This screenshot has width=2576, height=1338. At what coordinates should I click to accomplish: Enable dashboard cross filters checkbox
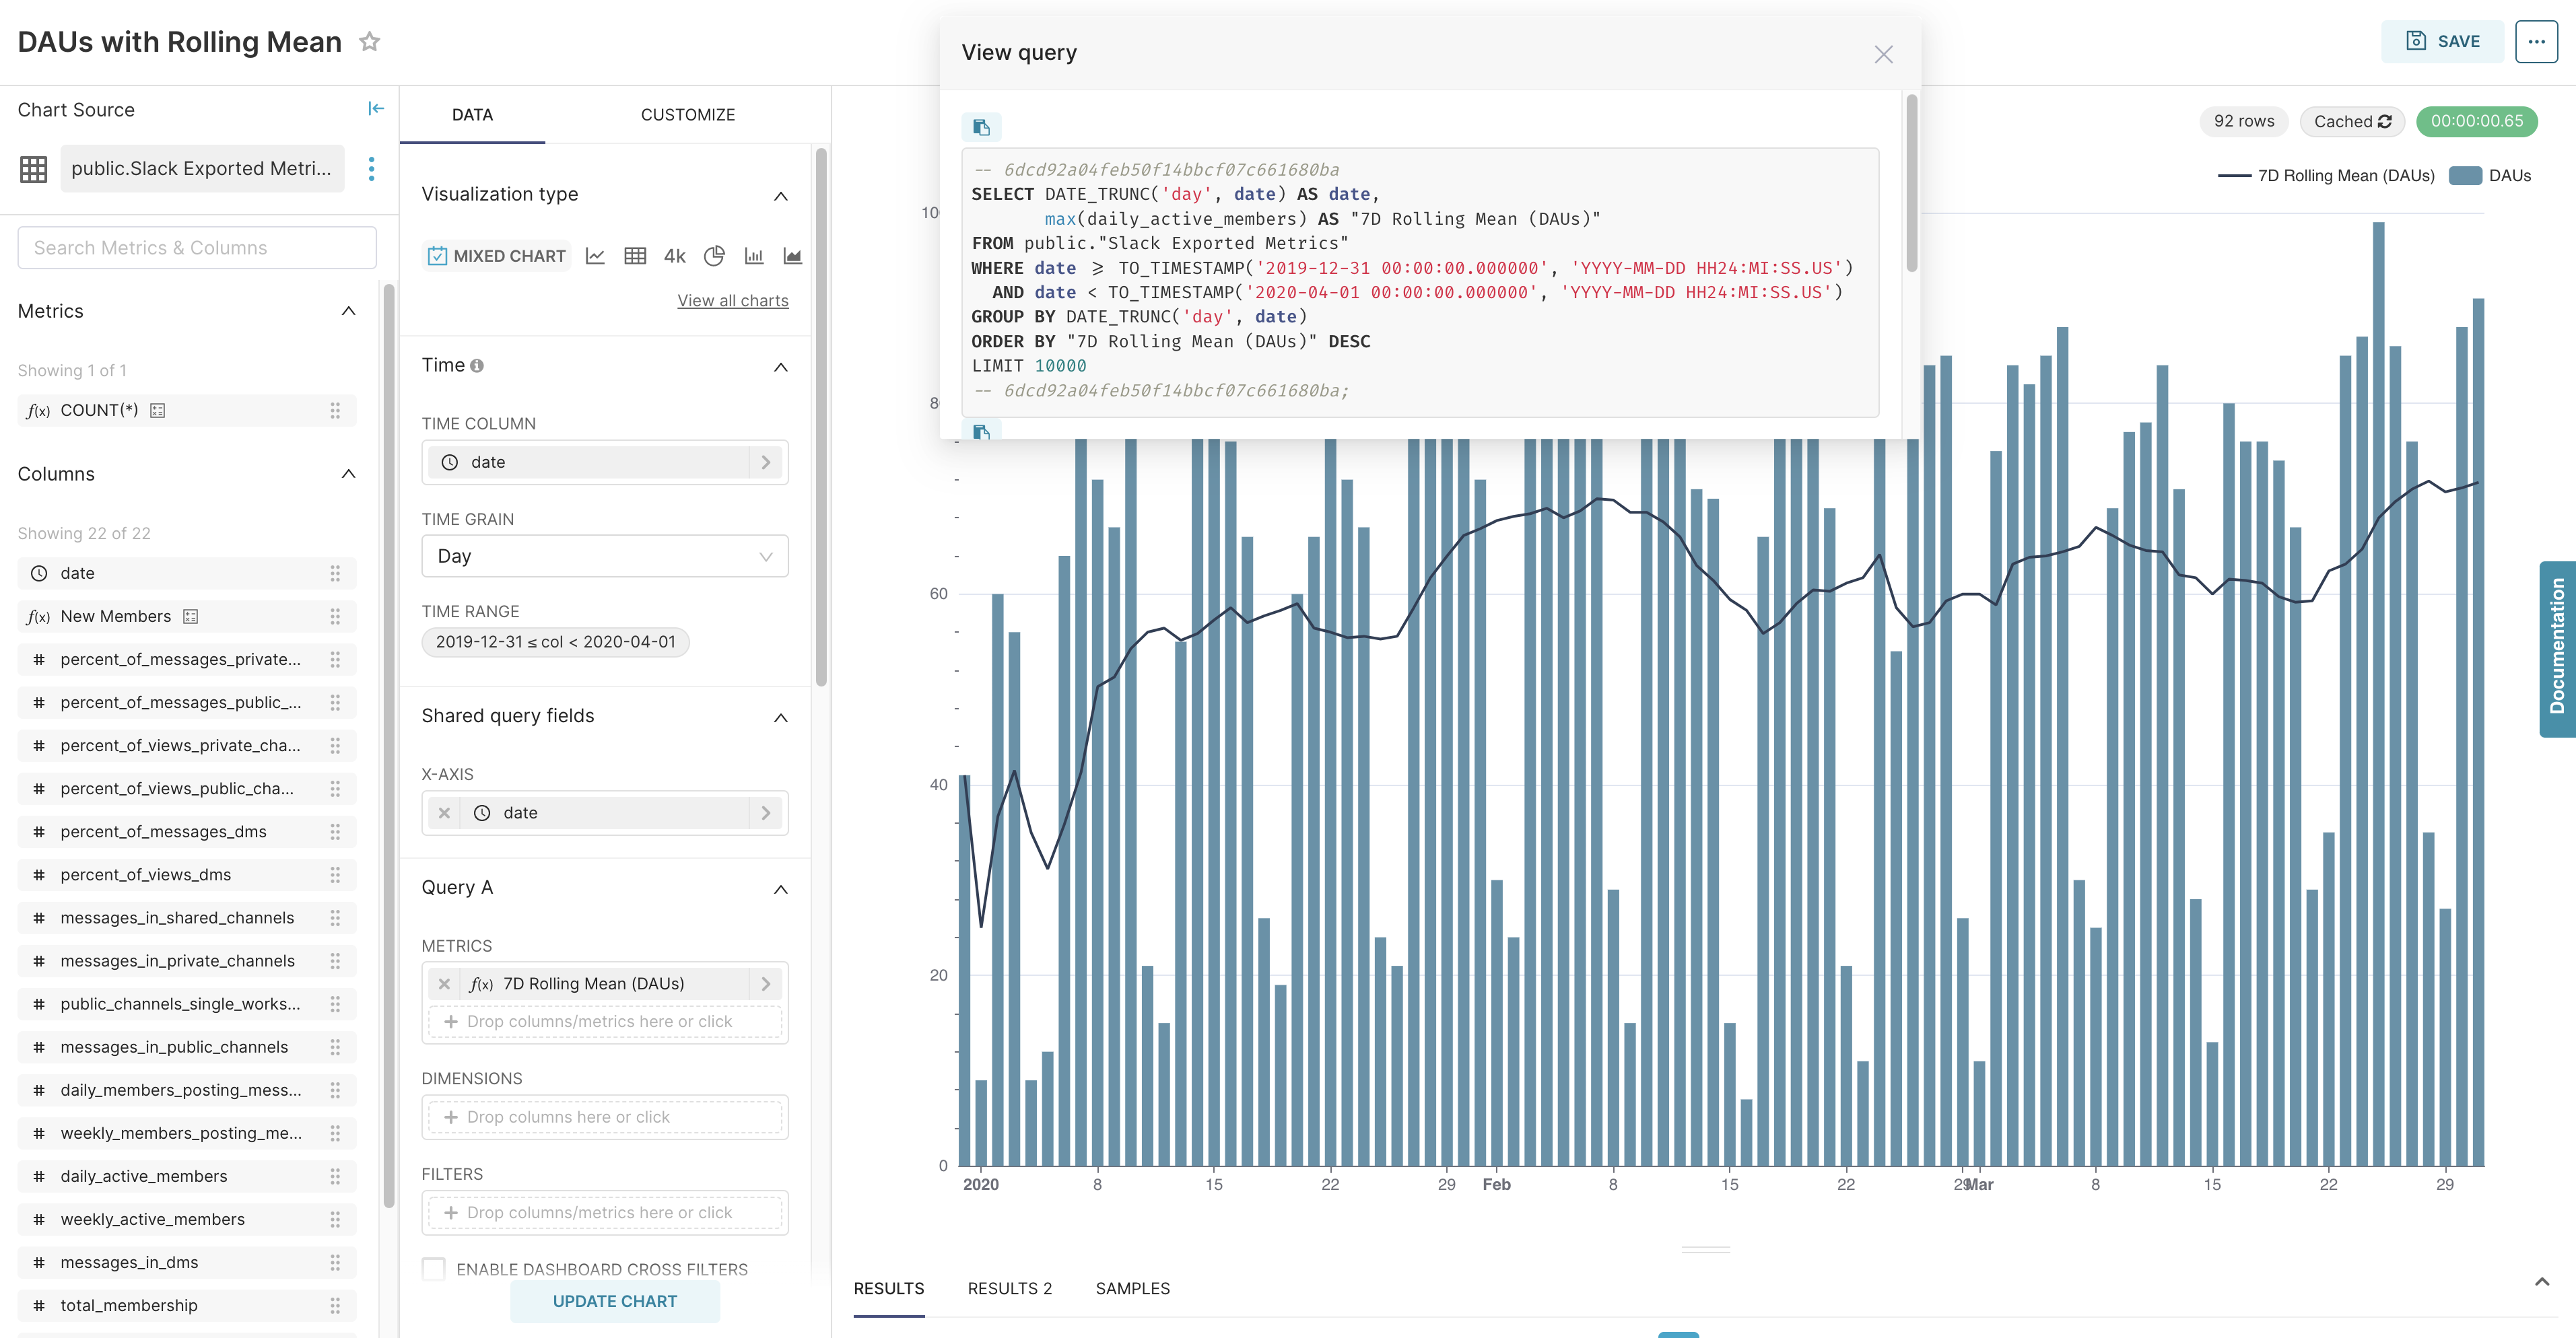pos(434,1268)
